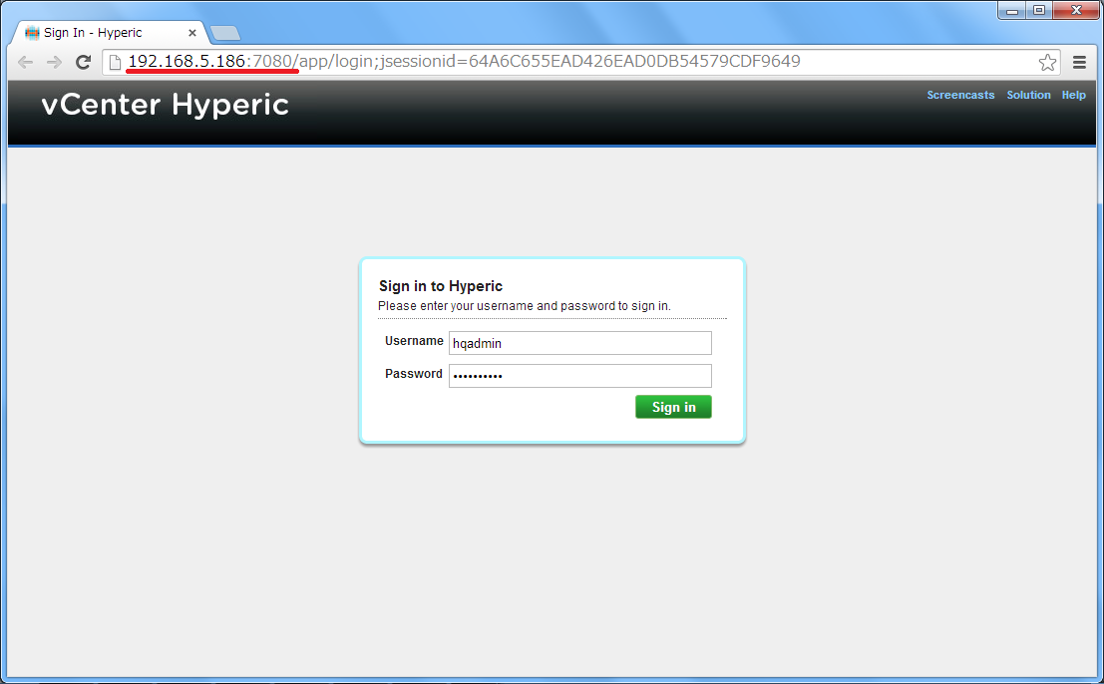The image size is (1104, 684).
Task: Click the 'Please enter your username' instruction text
Action: pyautogui.click(x=525, y=306)
